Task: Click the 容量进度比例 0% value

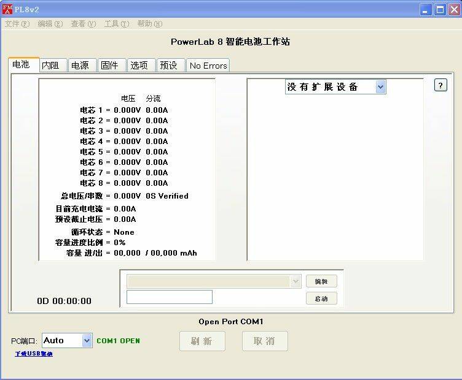Action: pyautogui.click(x=120, y=243)
